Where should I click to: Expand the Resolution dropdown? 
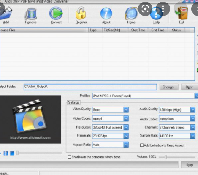126,127
